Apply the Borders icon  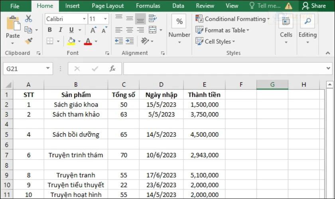50,41
